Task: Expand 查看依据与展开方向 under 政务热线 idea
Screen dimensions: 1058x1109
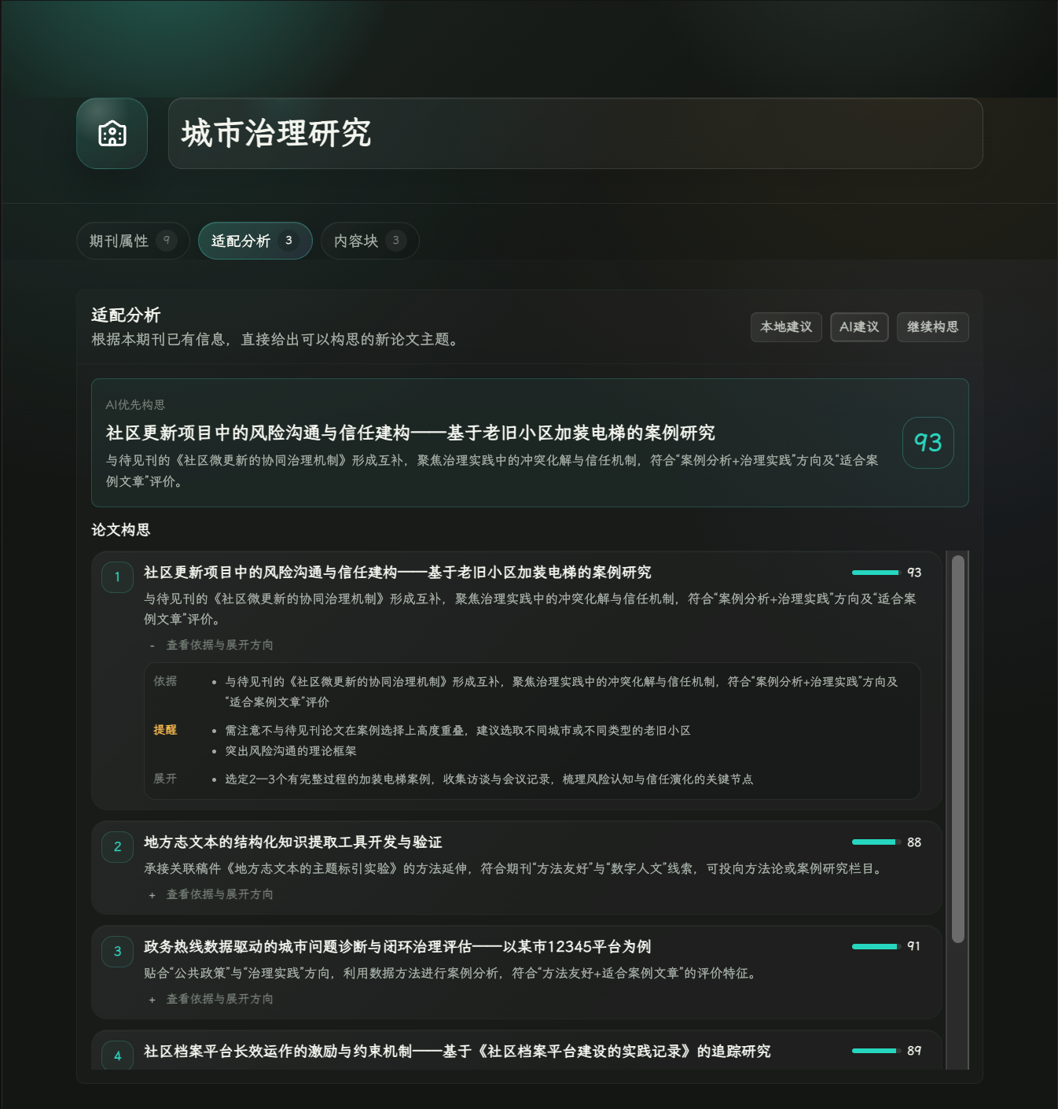Action: [212, 999]
